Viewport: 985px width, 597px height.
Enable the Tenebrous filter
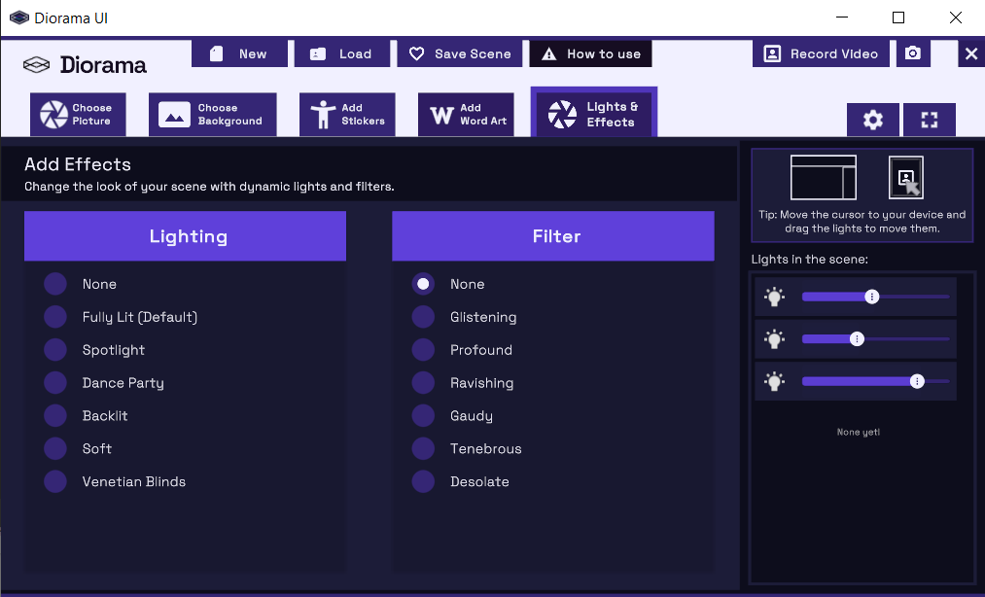pyautogui.click(x=423, y=449)
